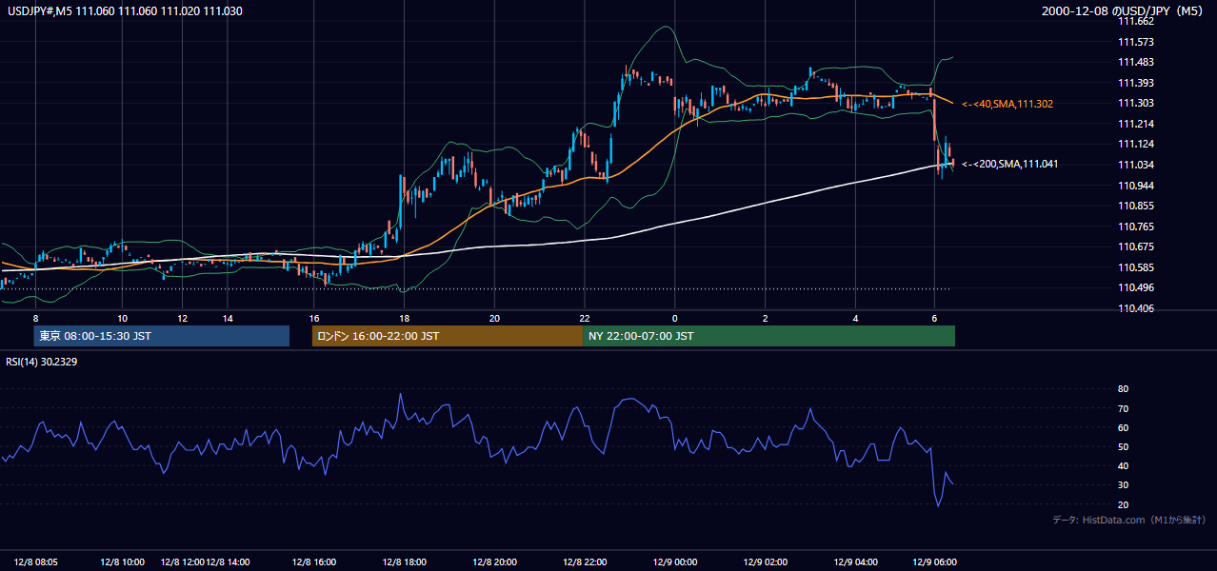The width and height of the screenshot is (1217, 571).
Task: Click the hour 0 tick on price chart
Action: point(674,318)
